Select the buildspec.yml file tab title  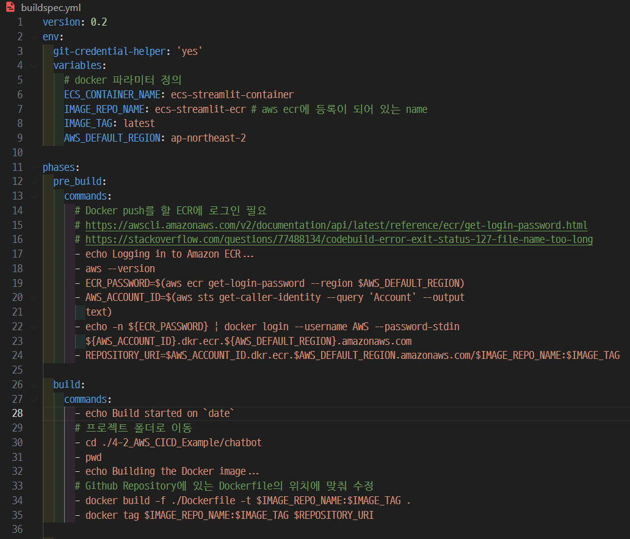coord(51,8)
